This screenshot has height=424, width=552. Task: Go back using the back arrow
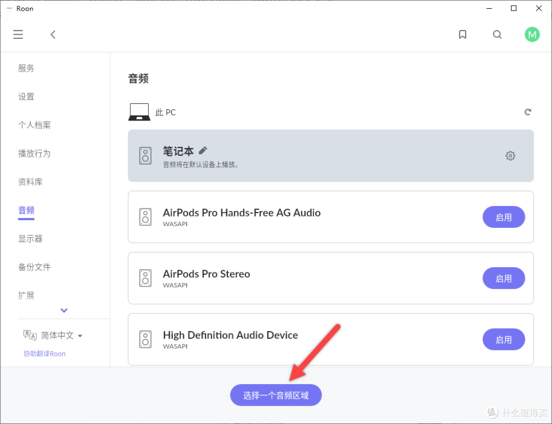(x=53, y=35)
